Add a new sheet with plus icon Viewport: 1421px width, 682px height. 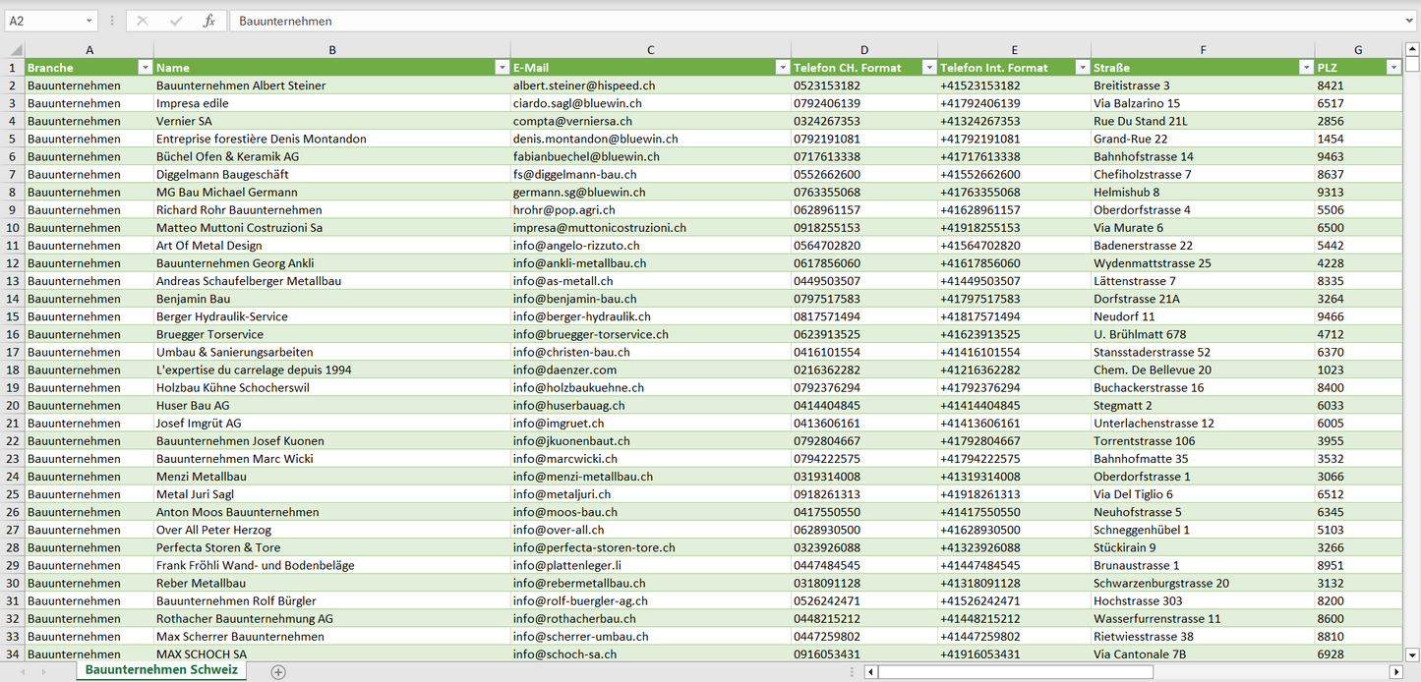[x=278, y=672]
